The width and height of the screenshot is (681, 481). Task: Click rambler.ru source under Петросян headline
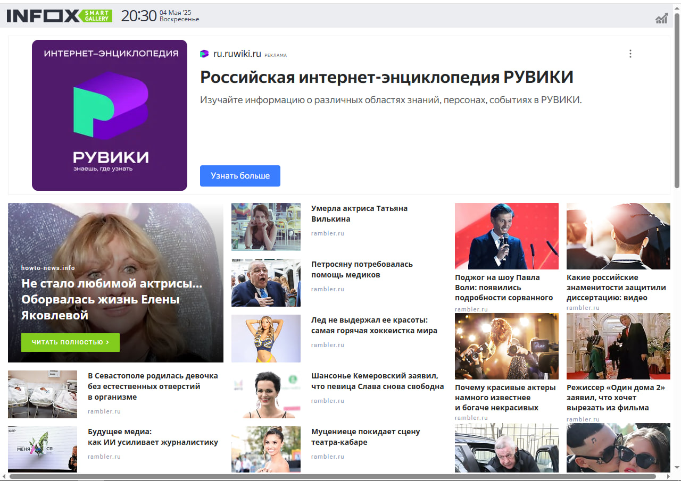coord(328,289)
